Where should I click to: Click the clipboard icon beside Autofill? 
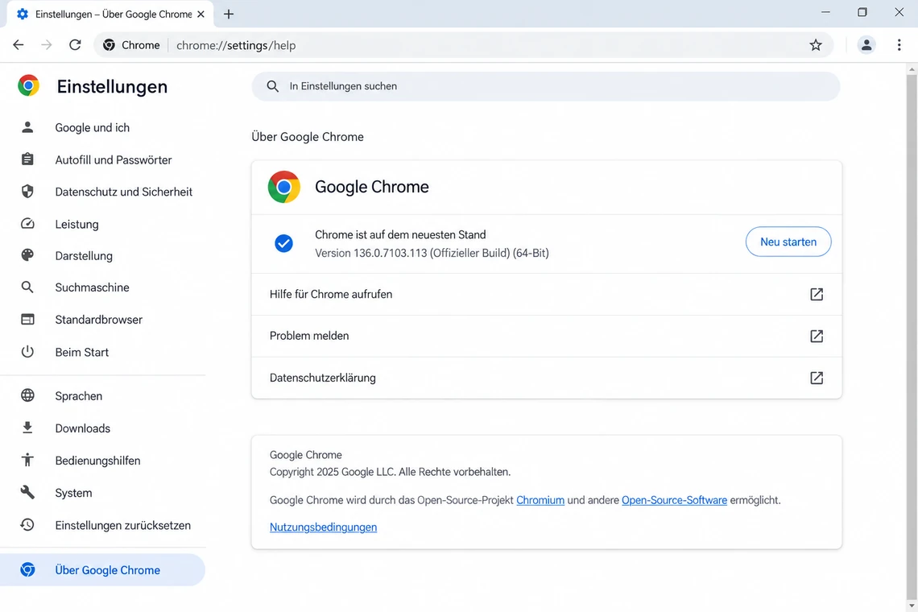click(27, 159)
